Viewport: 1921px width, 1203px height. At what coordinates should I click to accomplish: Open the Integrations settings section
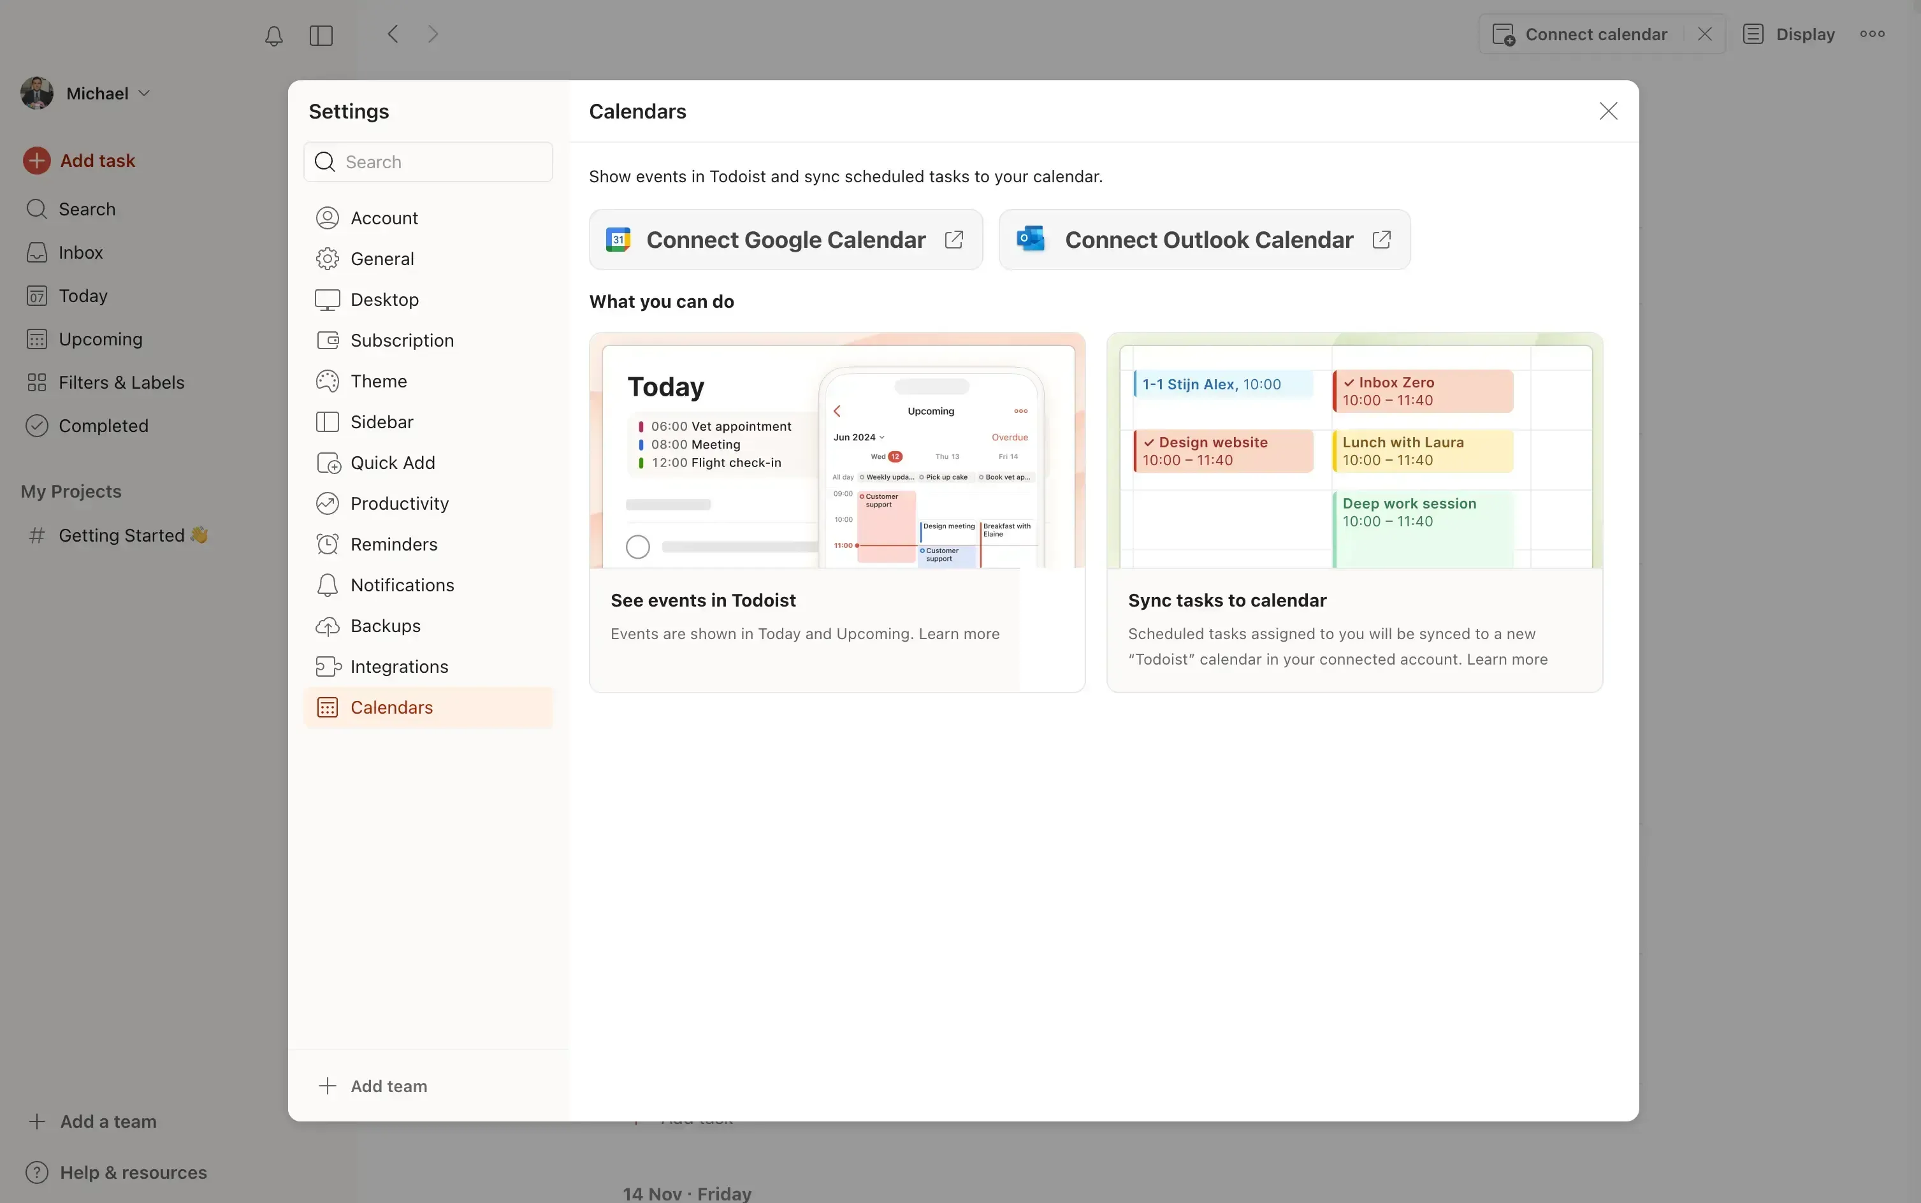[x=399, y=666]
